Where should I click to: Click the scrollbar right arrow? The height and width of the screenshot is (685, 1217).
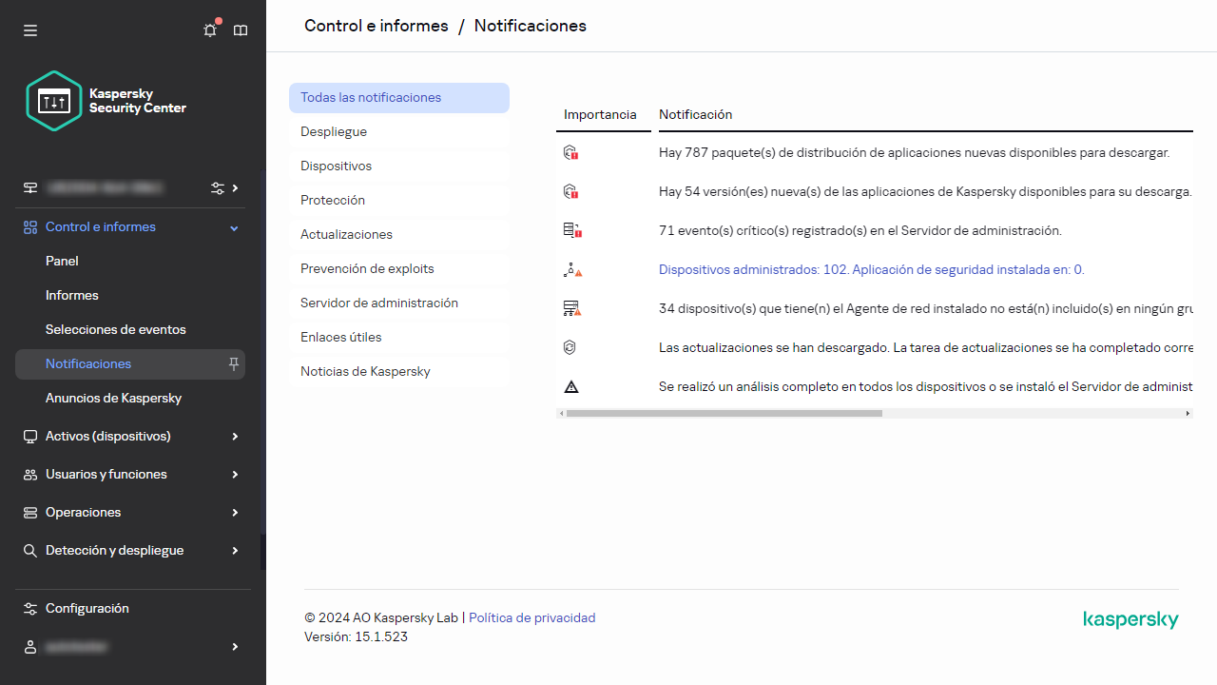point(1188,414)
